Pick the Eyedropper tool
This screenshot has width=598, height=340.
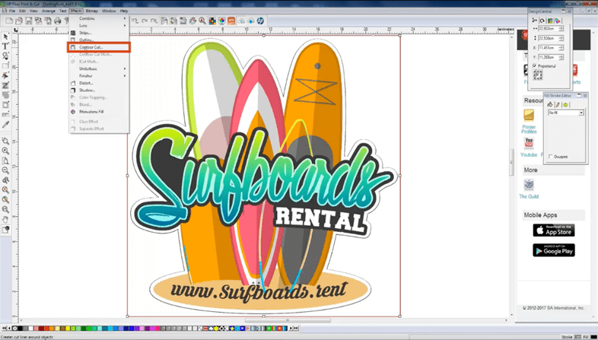pyautogui.click(x=5, y=124)
